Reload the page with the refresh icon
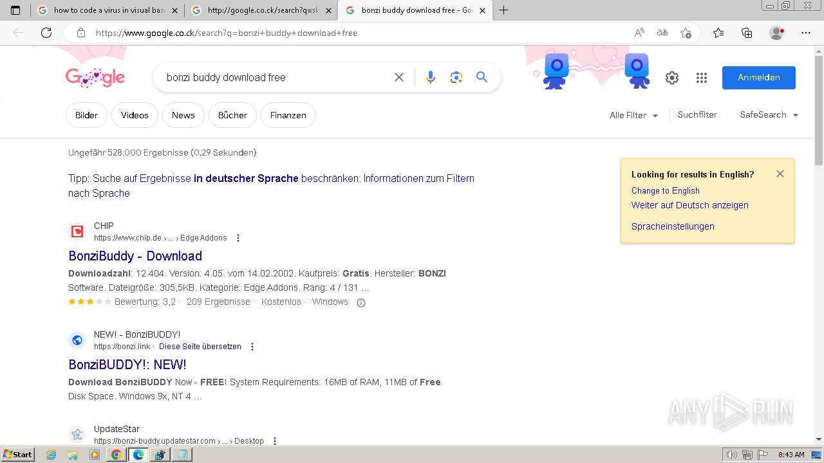Image resolution: width=824 pixels, height=463 pixels. click(46, 33)
